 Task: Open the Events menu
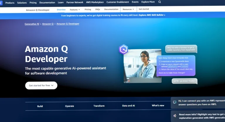point(135,2)
